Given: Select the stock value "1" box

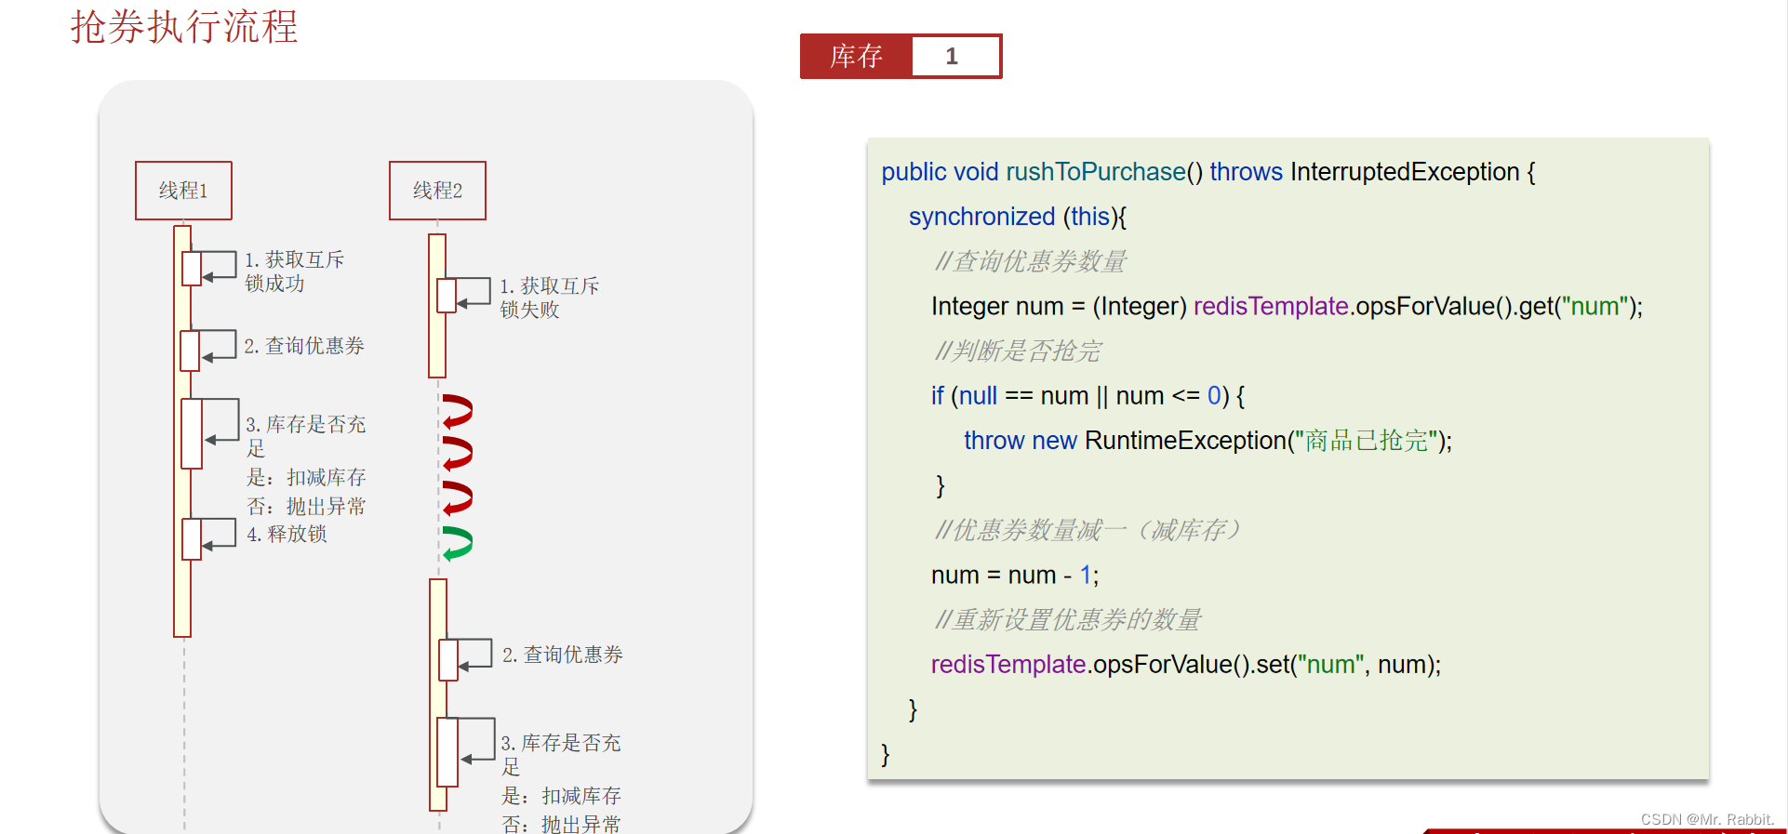Looking at the screenshot, I should coord(955,57).
